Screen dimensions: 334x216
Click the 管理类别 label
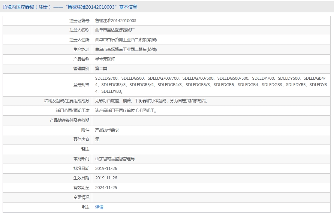click(x=81, y=69)
